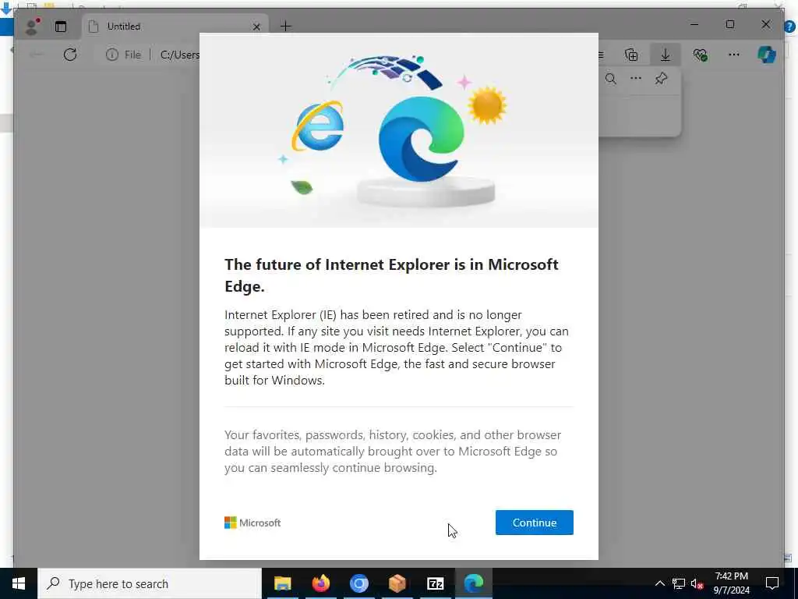Maximize the Edge window
The width and height of the screenshot is (798, 599).
[729, 24]
